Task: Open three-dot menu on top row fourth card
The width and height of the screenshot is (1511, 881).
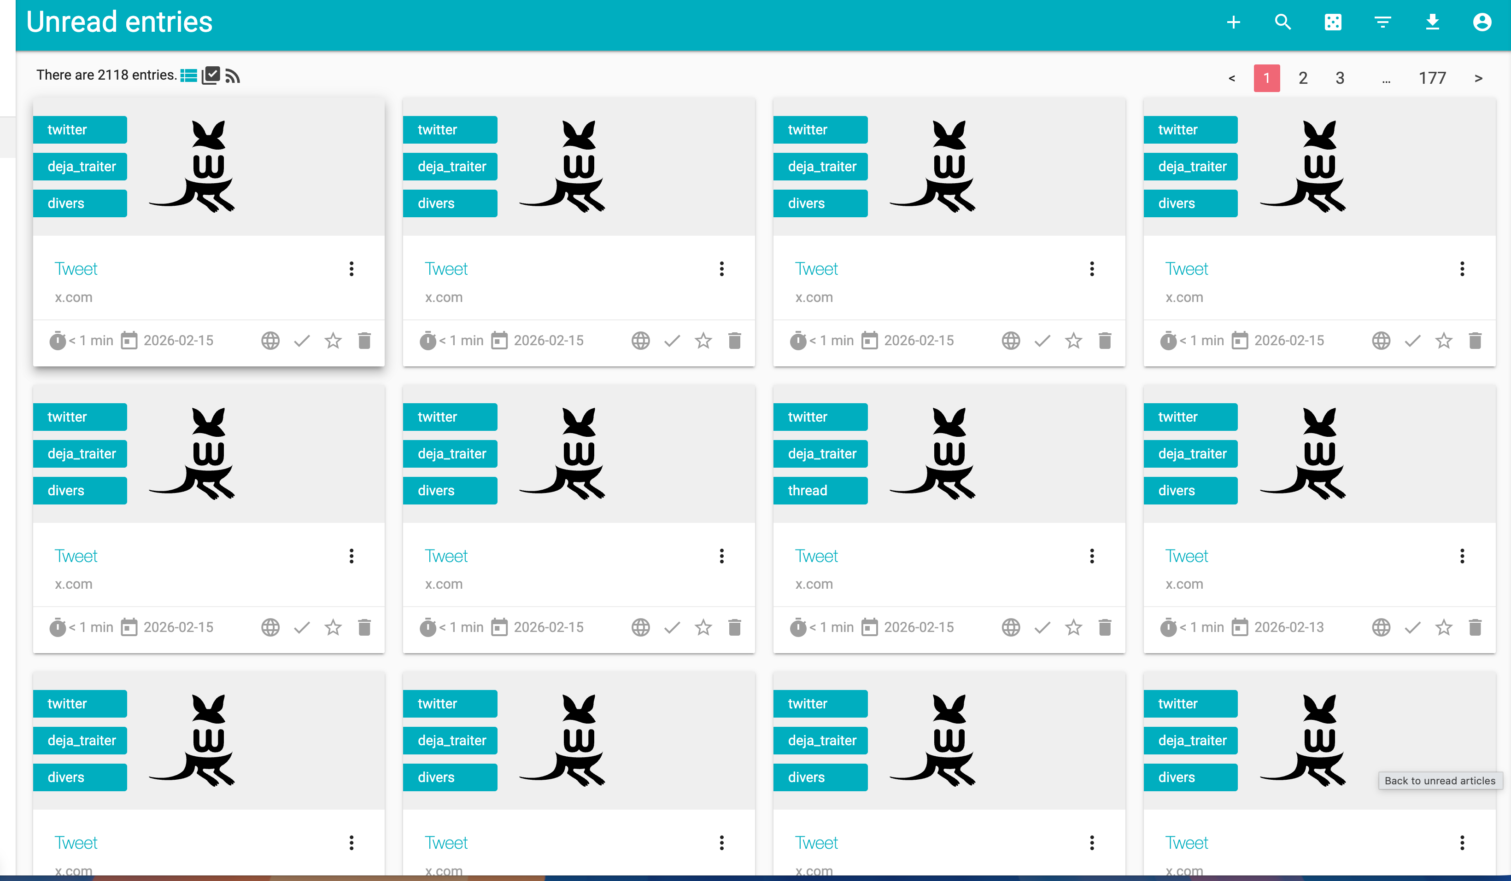Action: coord(1462,269)
